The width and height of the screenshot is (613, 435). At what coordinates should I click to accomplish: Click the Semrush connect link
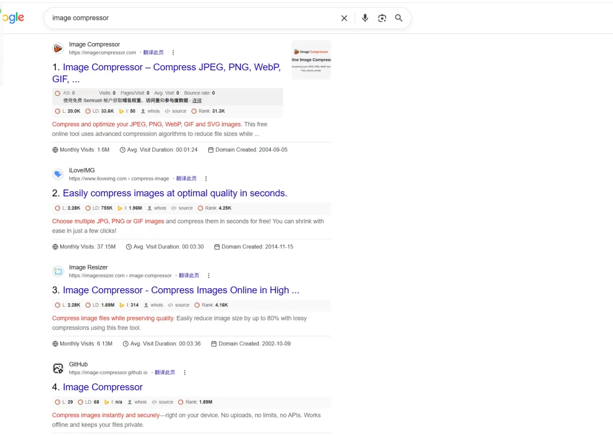[197, 101]
